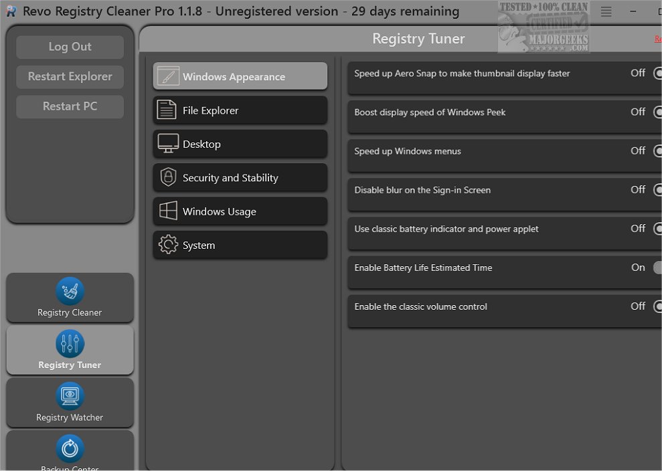Image resolution: width=662 pixels, height=471 pixels.
Task: Click the Registry Tuner sliders icon
Action: tap(70, 343)
